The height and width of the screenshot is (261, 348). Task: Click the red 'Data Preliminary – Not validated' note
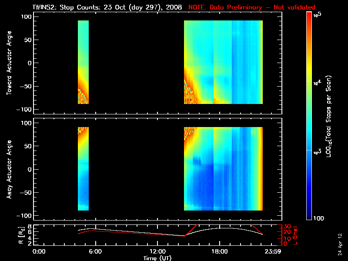262,7
